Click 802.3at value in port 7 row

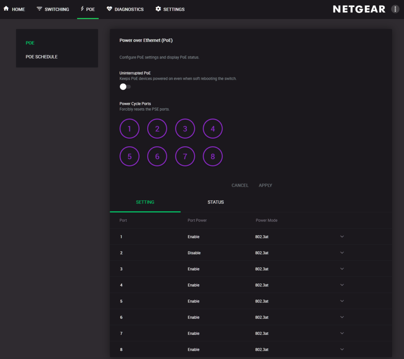click(262, 333)
